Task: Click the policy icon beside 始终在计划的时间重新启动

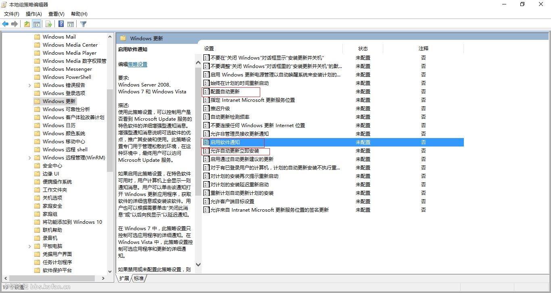Action: point(207,83)
